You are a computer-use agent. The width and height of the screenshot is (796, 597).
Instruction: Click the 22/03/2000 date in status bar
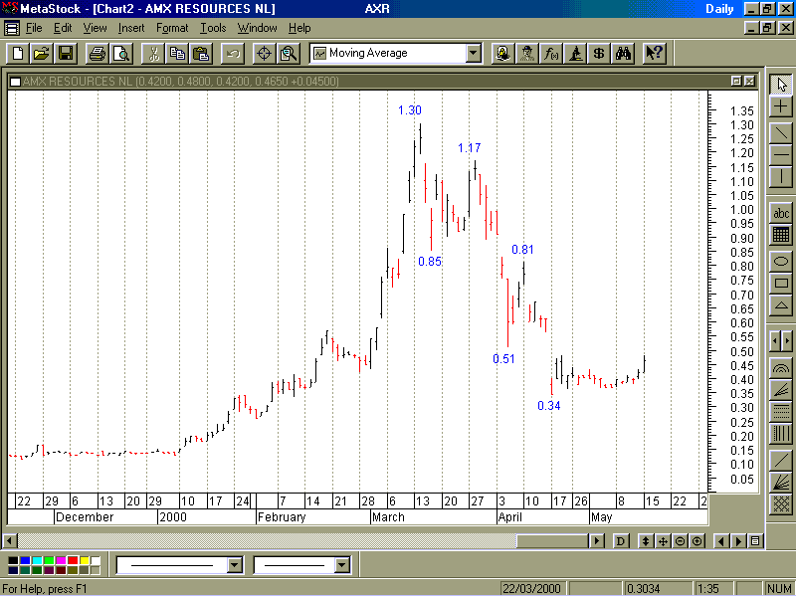[x=531, y=589]
